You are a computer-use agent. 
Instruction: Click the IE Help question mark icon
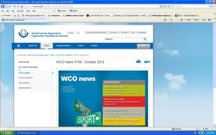(x=209, y=20)
